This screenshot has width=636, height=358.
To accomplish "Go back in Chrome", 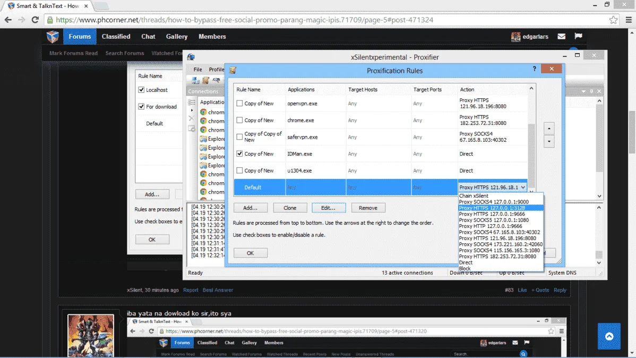I will 8,20.
